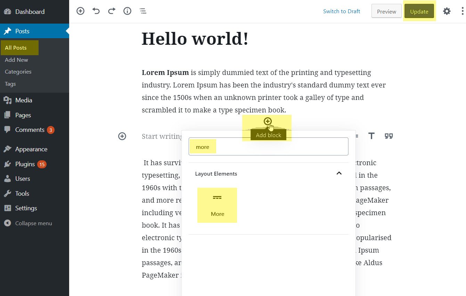Screen dimensions: 466x296
Task: Click the Redo arrow icon
Action: 112,11
